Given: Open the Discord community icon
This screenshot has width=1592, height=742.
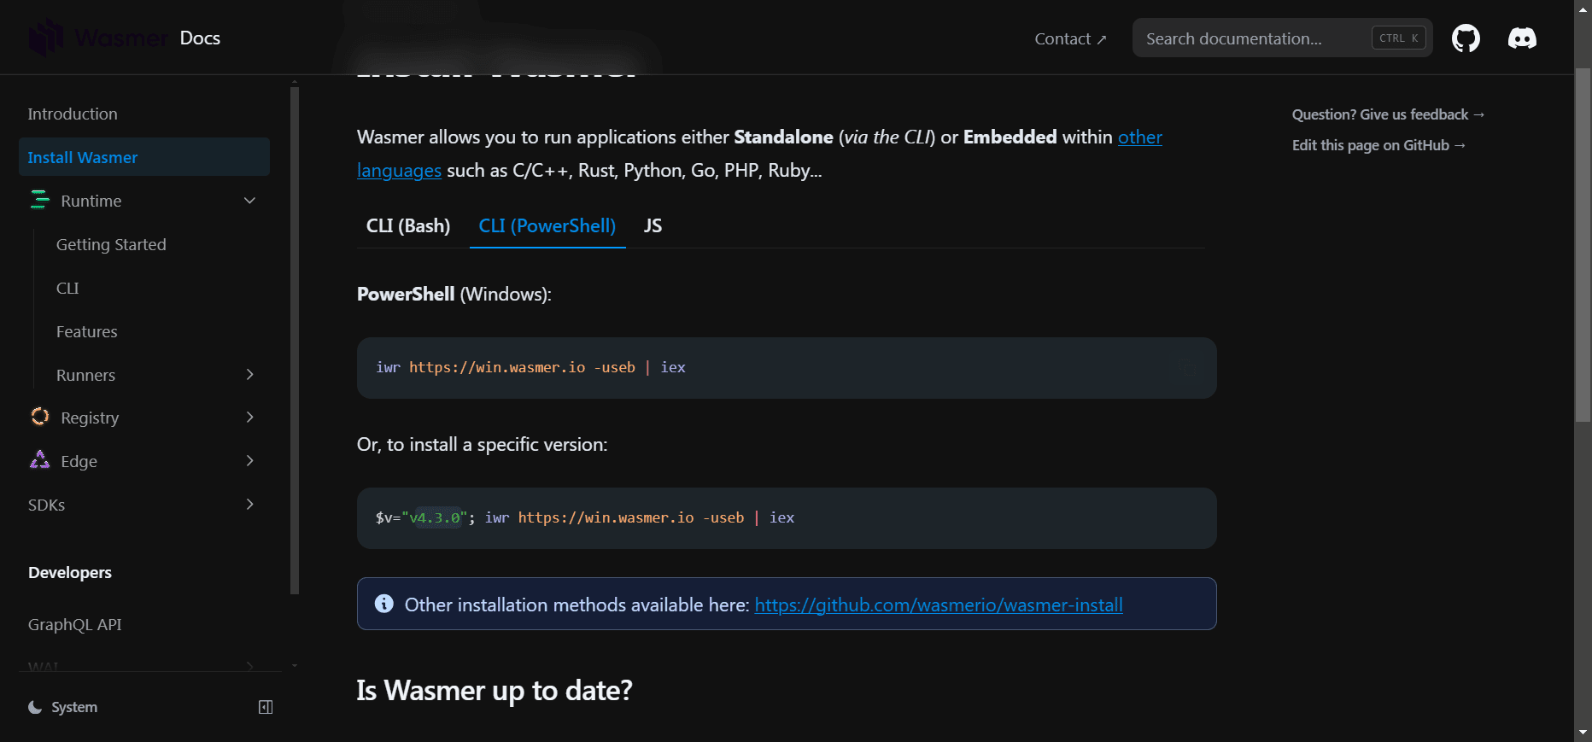Looking at the screenshot, I should (x=1522, y=38).
